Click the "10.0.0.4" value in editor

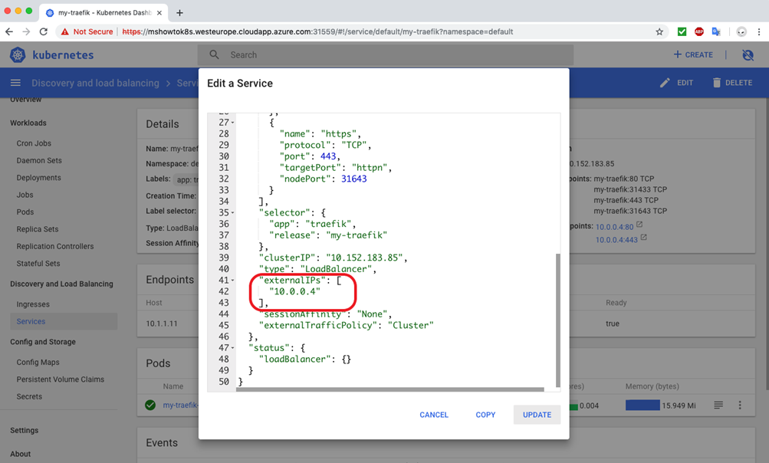(x=294, y=291)
